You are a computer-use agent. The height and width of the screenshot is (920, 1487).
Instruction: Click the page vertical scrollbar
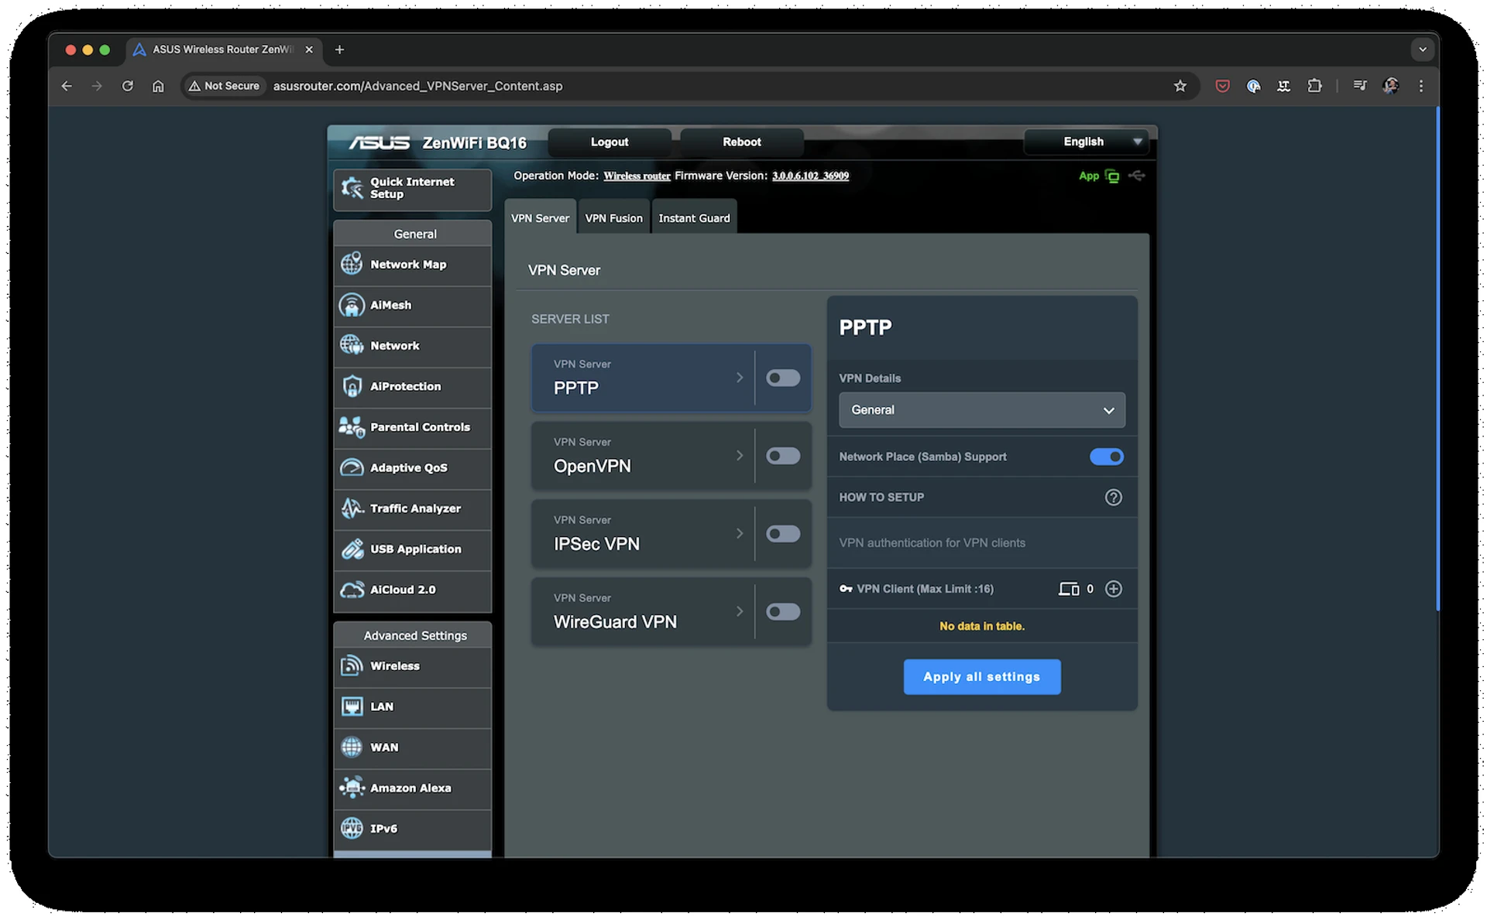click(x=1437, y=358)
